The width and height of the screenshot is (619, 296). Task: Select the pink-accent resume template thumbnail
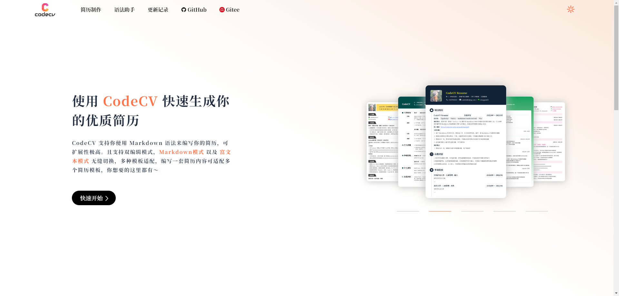pyautogui.click(x=549, y=142)
